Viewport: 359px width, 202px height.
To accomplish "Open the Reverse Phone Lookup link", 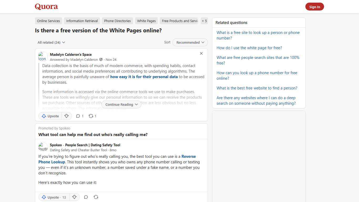I will pyautogui.click(x=52, y=162).
